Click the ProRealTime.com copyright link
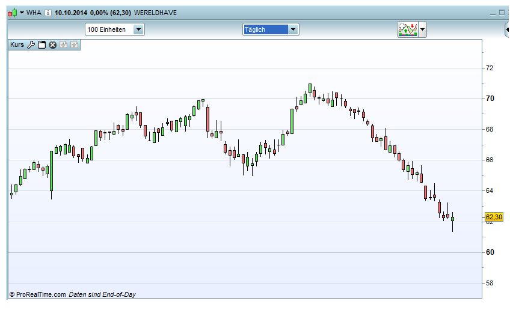Image resolution: width=510 pixels, height=316 pixels. 37,294
